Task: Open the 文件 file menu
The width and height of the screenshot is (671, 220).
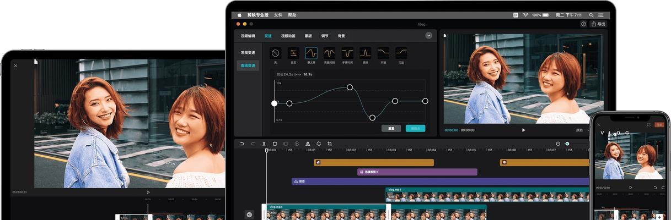Action: click(x=278, y=15)
